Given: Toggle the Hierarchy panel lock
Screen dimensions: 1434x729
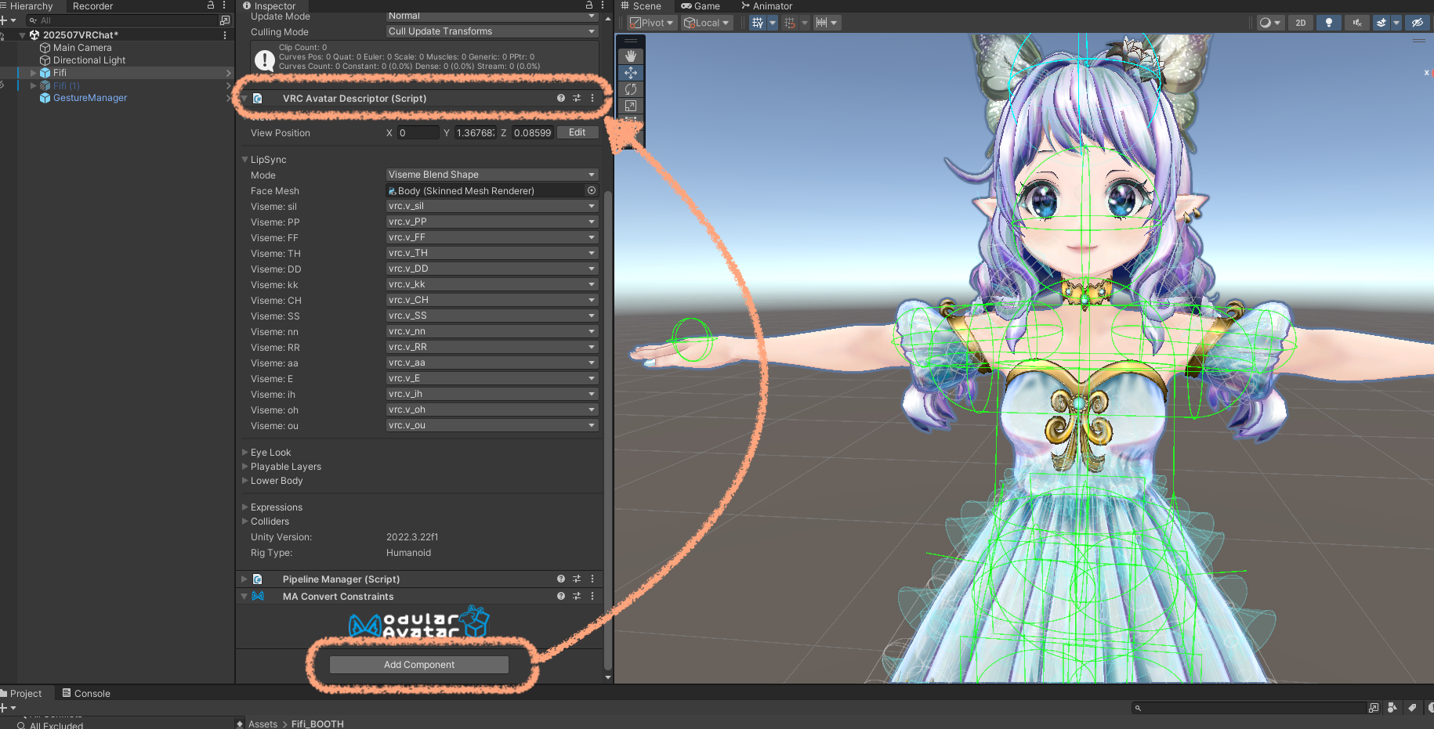Looking at the screenshot, I should [x=210, y=5].
